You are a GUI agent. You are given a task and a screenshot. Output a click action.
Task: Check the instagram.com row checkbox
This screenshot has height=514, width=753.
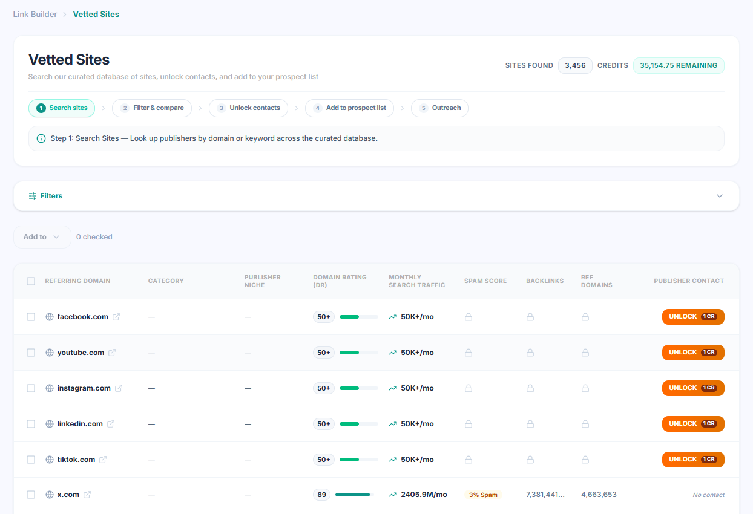pyautogui.click(x=31, y=388)
